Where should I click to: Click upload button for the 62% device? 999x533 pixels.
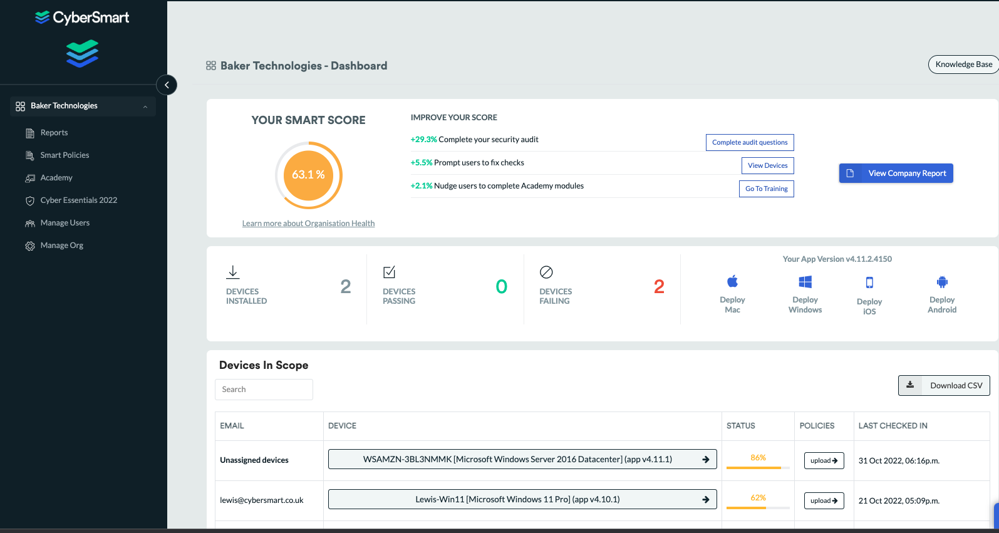point(824,500)
